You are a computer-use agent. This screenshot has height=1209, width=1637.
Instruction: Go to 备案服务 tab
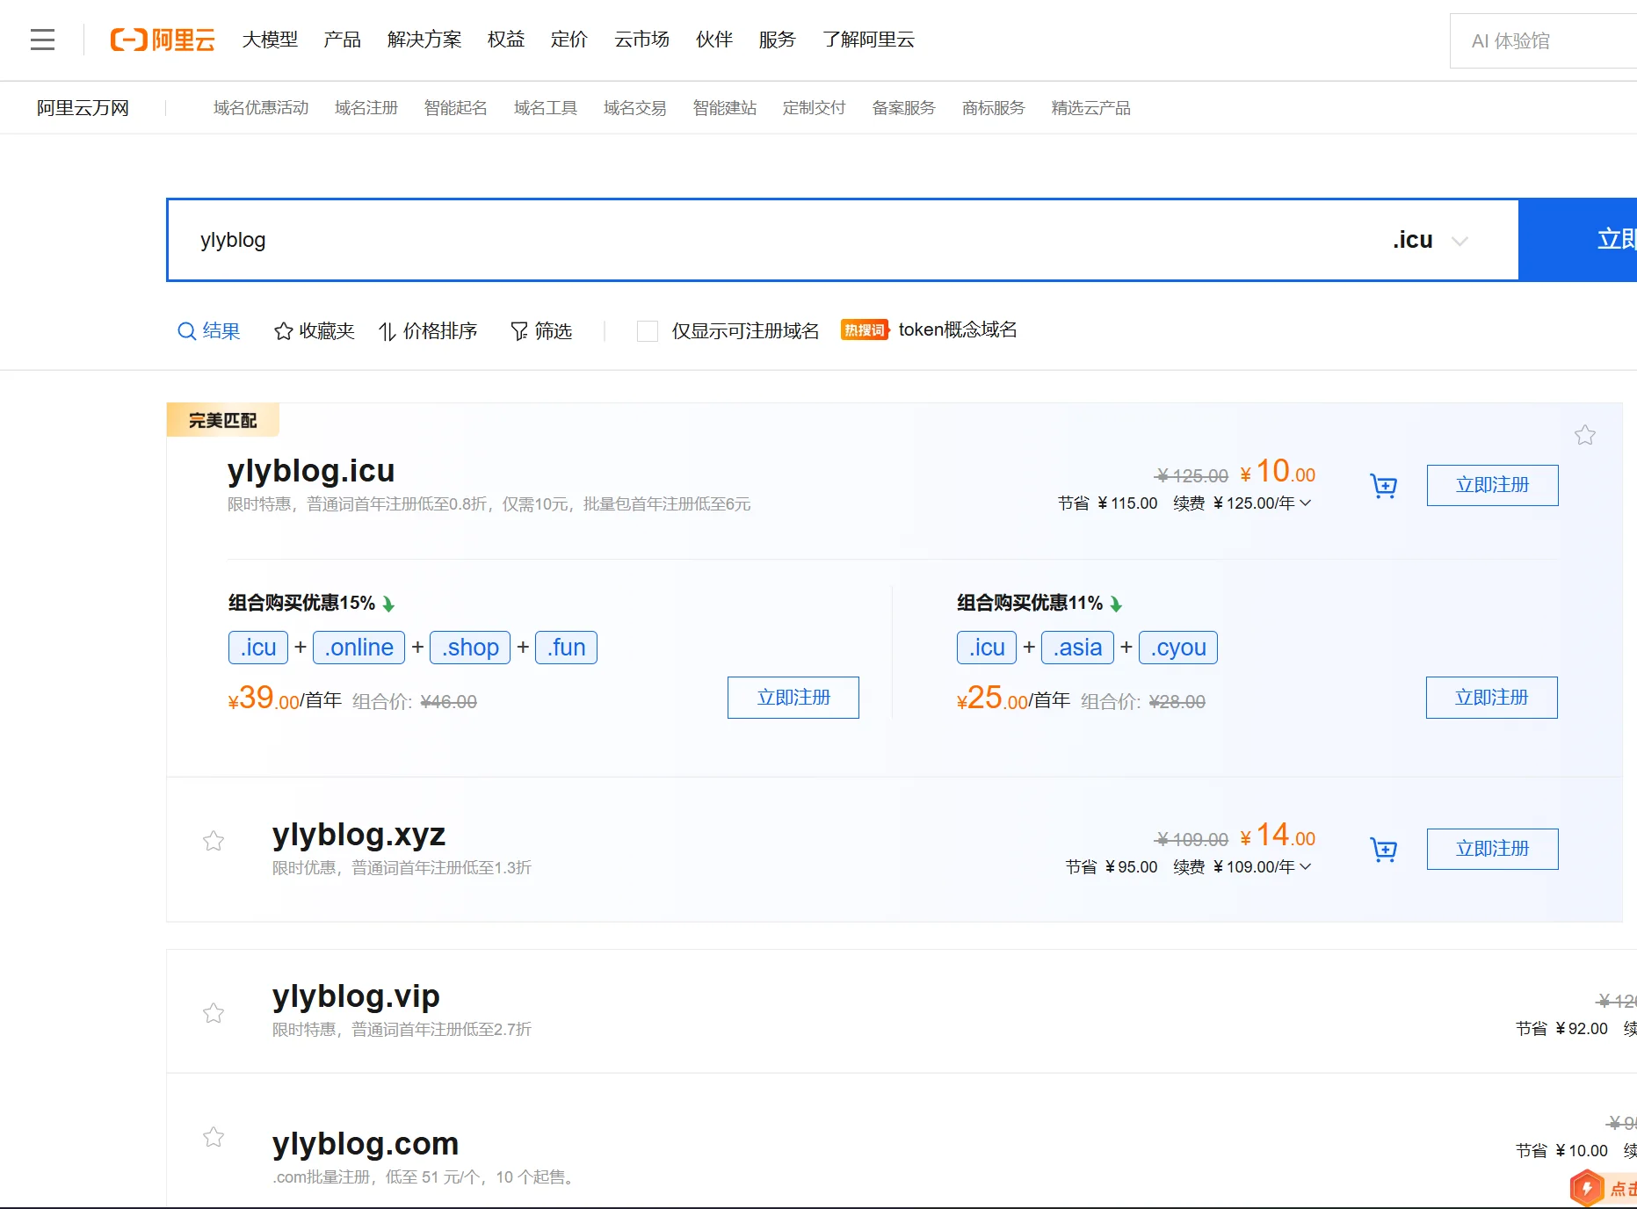[904, 108]
